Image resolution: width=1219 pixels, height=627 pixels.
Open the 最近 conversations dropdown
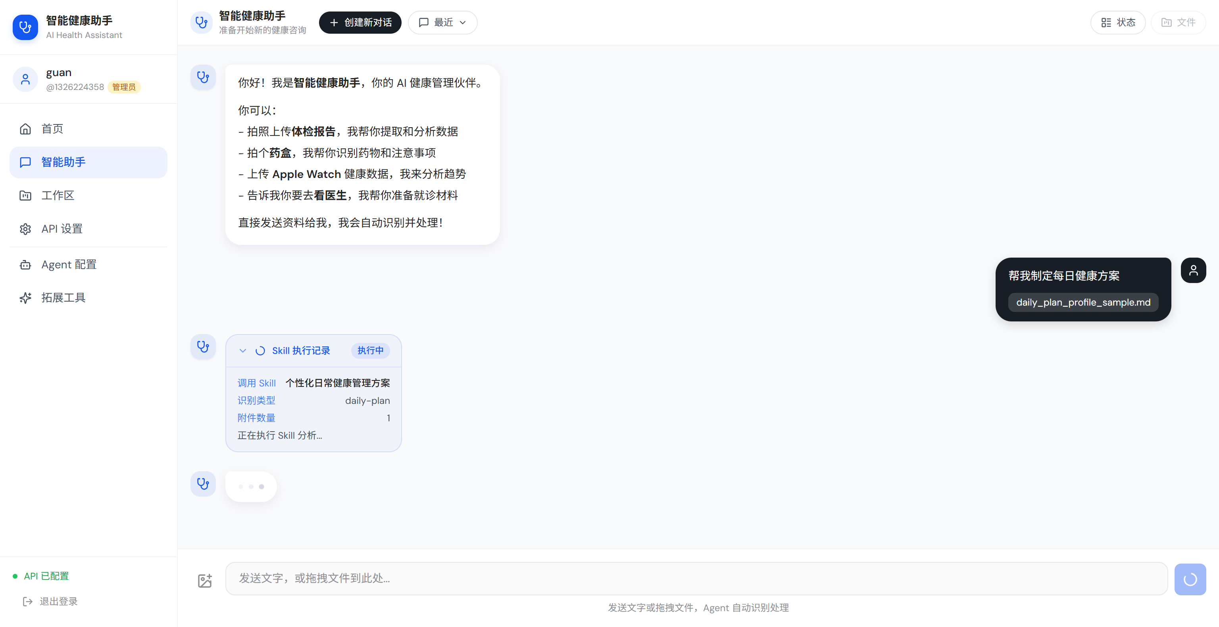tap(442, 23)
